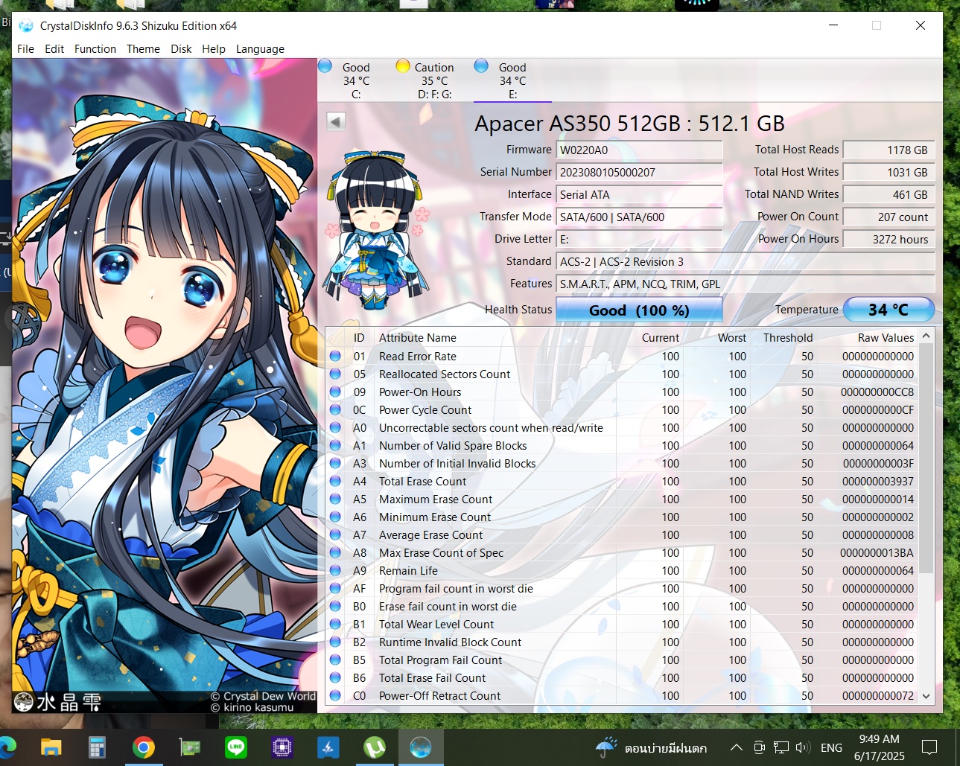Image resolution: width=960 pixels, height=766 pixels.
Task: Click the Attribute Name column header
Action: 417,338
